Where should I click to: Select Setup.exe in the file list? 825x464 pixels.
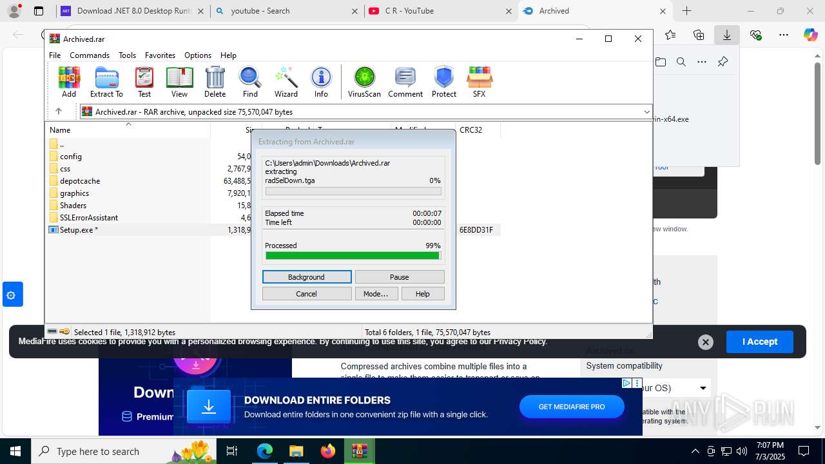[79, 230]
